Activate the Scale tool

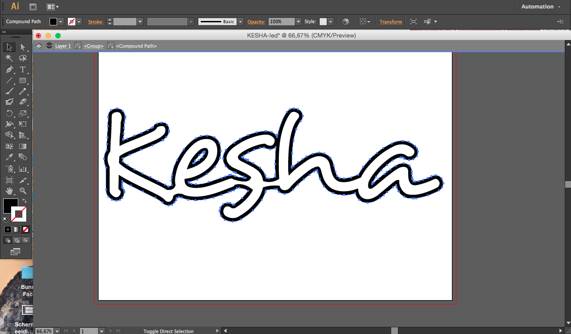[x=23, y=113]
